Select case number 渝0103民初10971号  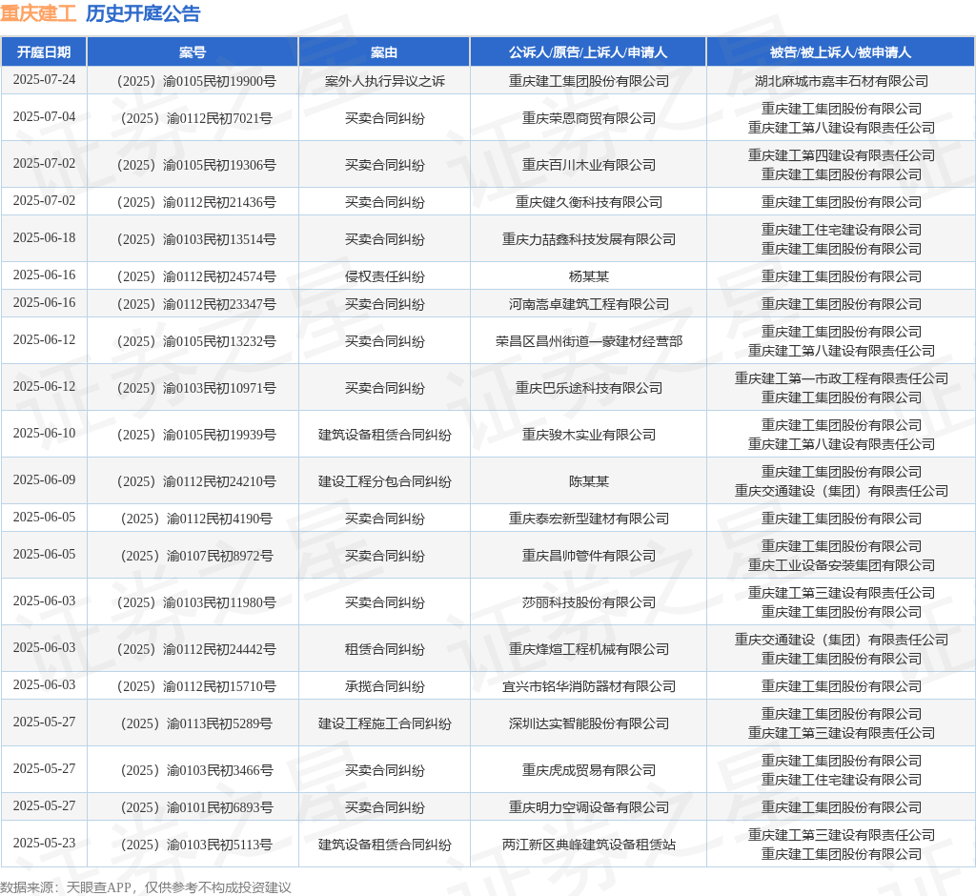coord(196,388)
